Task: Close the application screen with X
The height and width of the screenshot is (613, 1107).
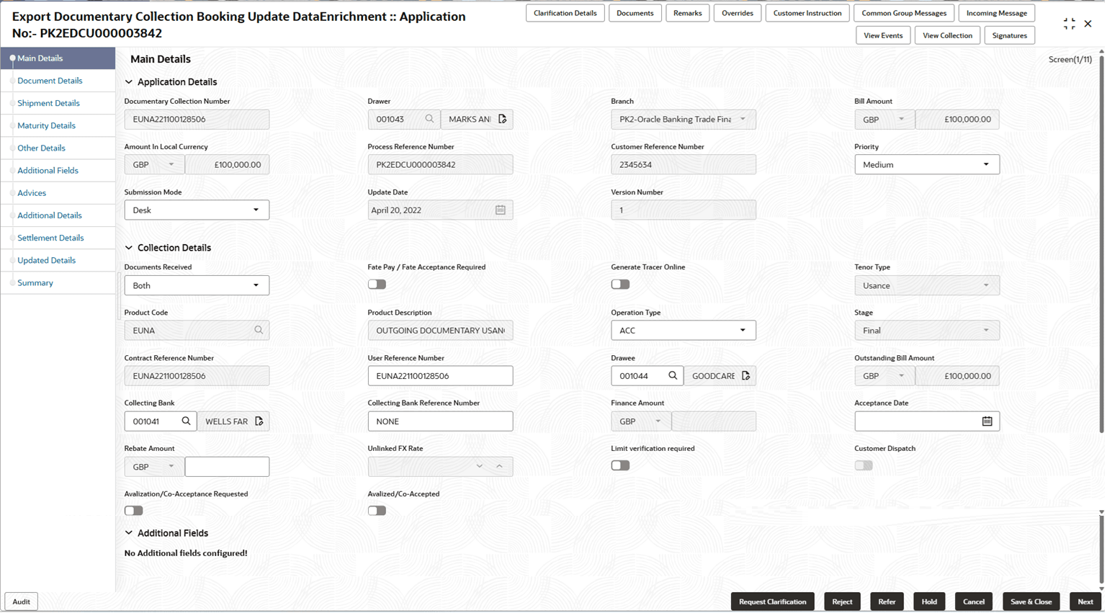Action: (x=1088, y=24)
